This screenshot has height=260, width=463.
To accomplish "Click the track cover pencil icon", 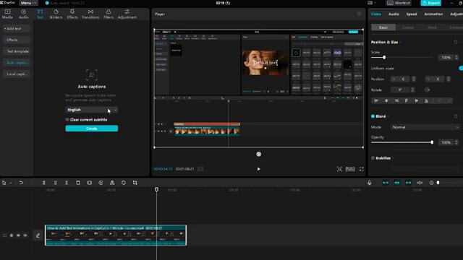I will pos(38,235).
